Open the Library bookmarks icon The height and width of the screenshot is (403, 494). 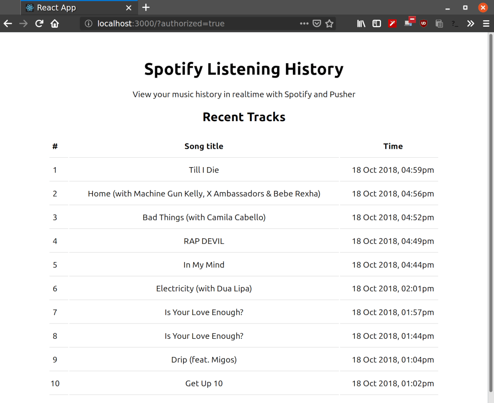pos(361,23)
